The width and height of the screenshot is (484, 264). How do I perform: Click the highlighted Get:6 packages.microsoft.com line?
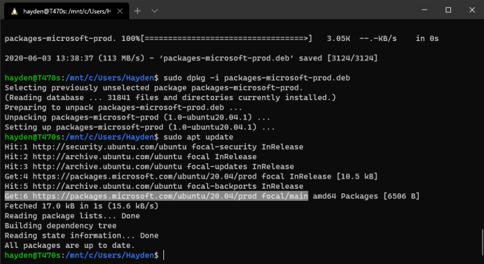[x=156, y=196]
